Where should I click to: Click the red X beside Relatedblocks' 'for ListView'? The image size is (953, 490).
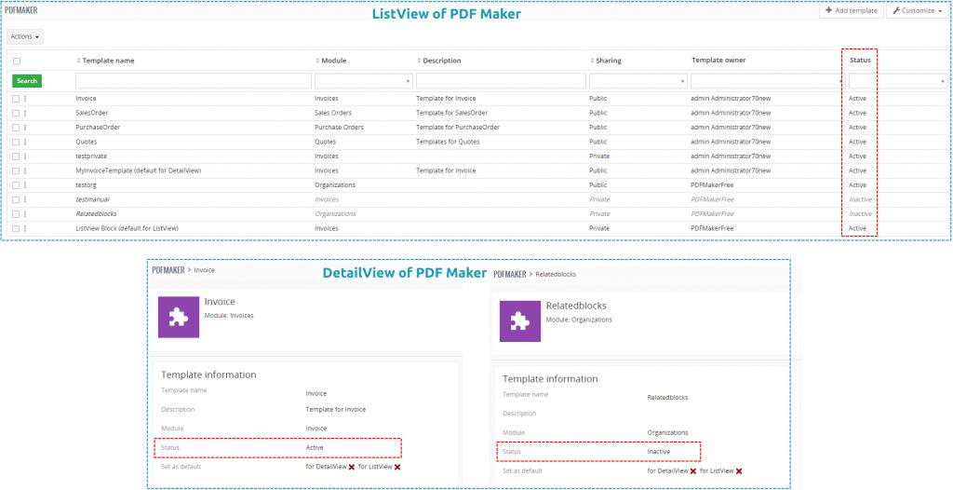739,471
